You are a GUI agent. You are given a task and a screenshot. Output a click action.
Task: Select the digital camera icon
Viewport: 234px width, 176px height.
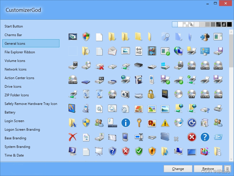point(125,94)
